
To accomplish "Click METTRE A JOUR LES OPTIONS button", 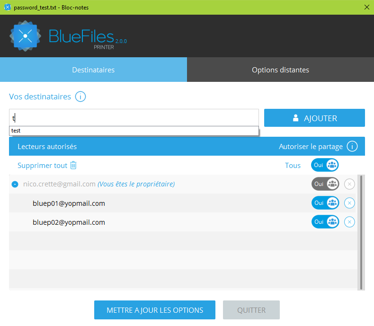I will tap(155, 310).
